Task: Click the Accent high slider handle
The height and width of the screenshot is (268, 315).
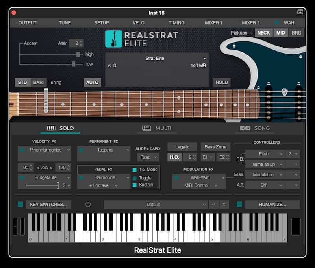Action: [x=78, y=54]
